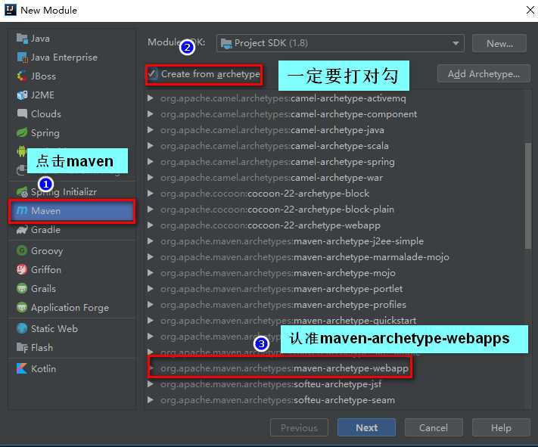Click the JBoss icon
The height and width of the screenshot is (447, 538).
point(22,76)
